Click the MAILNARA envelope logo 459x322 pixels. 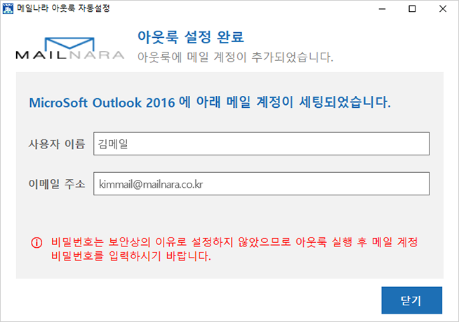(69, 48)
